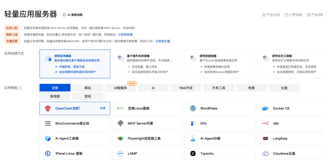Click the OpenClaw lobster icon
Screen dimensions: 329x160
coord(48,108)
